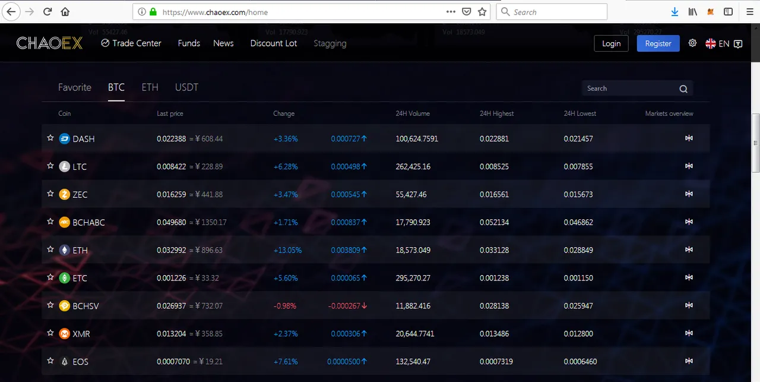Screen dimensions: 760x382
Task: Open BCHSV market overview icon
Action: [x=689, y=305]
